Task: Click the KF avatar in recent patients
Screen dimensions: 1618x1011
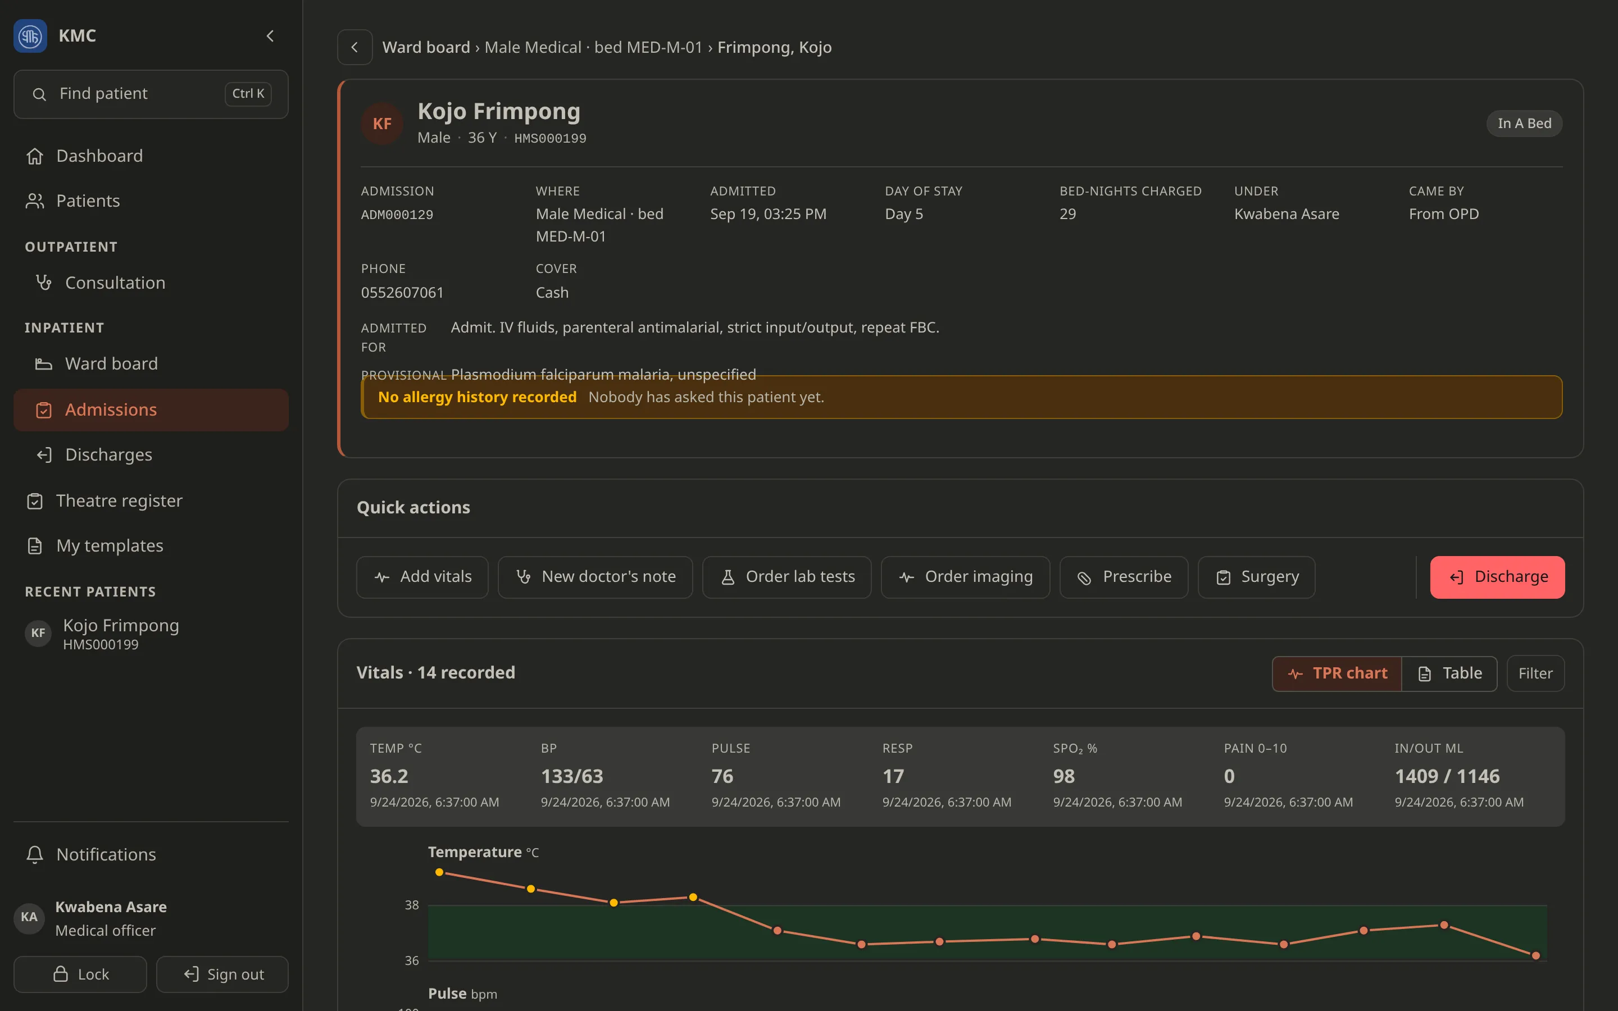Action: (x=38, y=633)
